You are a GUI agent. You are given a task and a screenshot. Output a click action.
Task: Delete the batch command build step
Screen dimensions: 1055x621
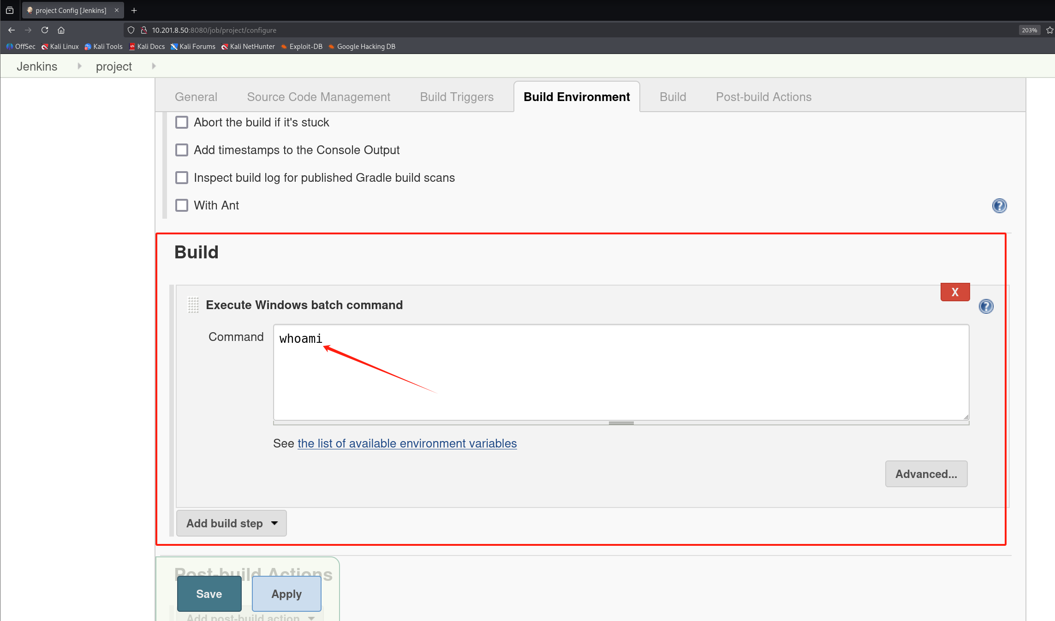pos(955,292)
